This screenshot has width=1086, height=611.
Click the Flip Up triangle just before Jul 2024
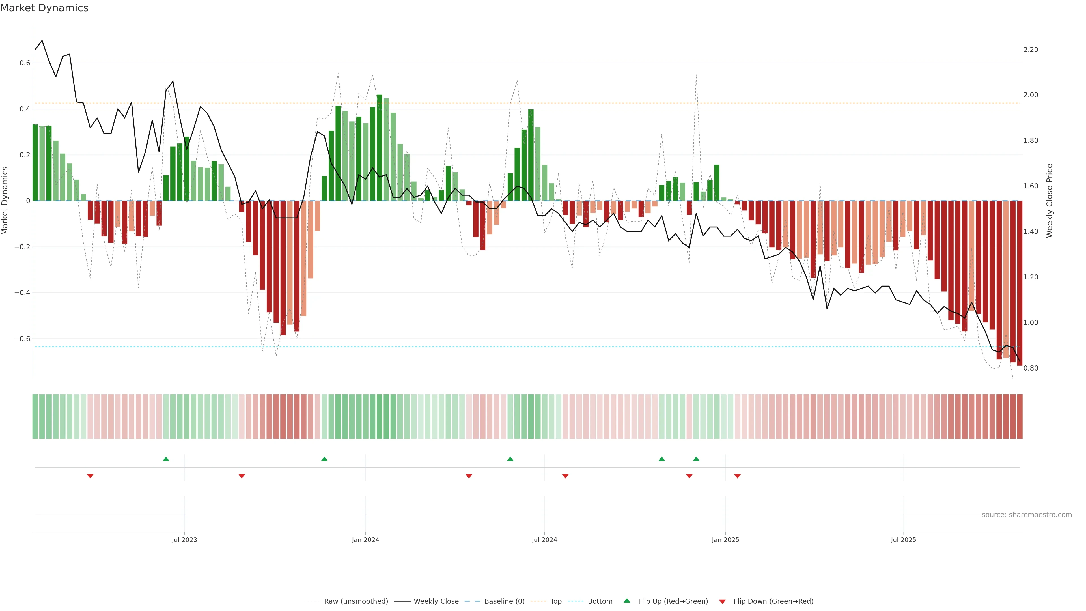coord(510,459)
